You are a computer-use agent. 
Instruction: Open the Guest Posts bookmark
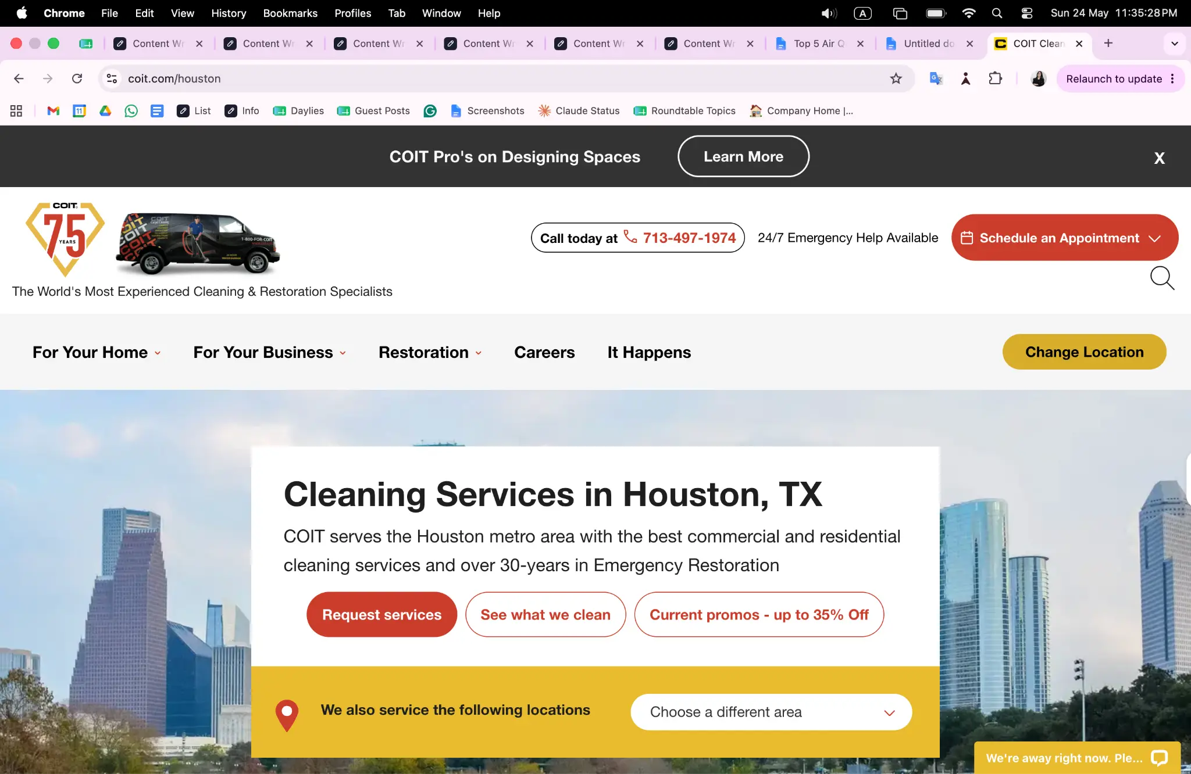click(x=373, y=111)
